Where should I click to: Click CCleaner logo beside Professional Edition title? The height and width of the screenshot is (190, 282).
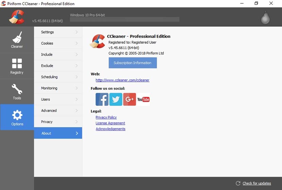tap(98, 41)
